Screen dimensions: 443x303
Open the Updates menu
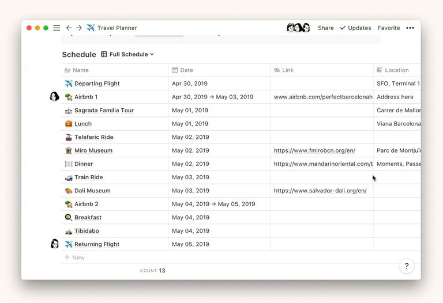(355, 28)
